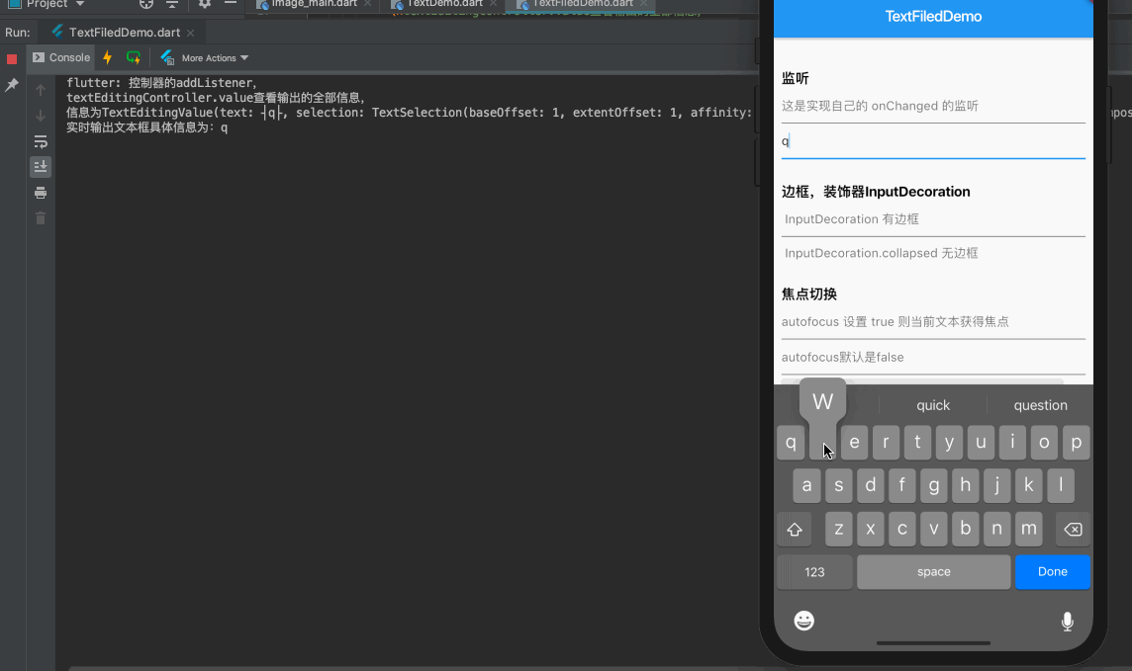
Task: Jump up the stack trace arrow
Action: click(41, 90)
